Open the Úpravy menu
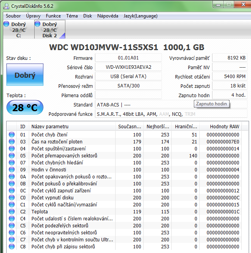Image resolution: width=251 pixels, height=253 pixels. coord(33,16)
